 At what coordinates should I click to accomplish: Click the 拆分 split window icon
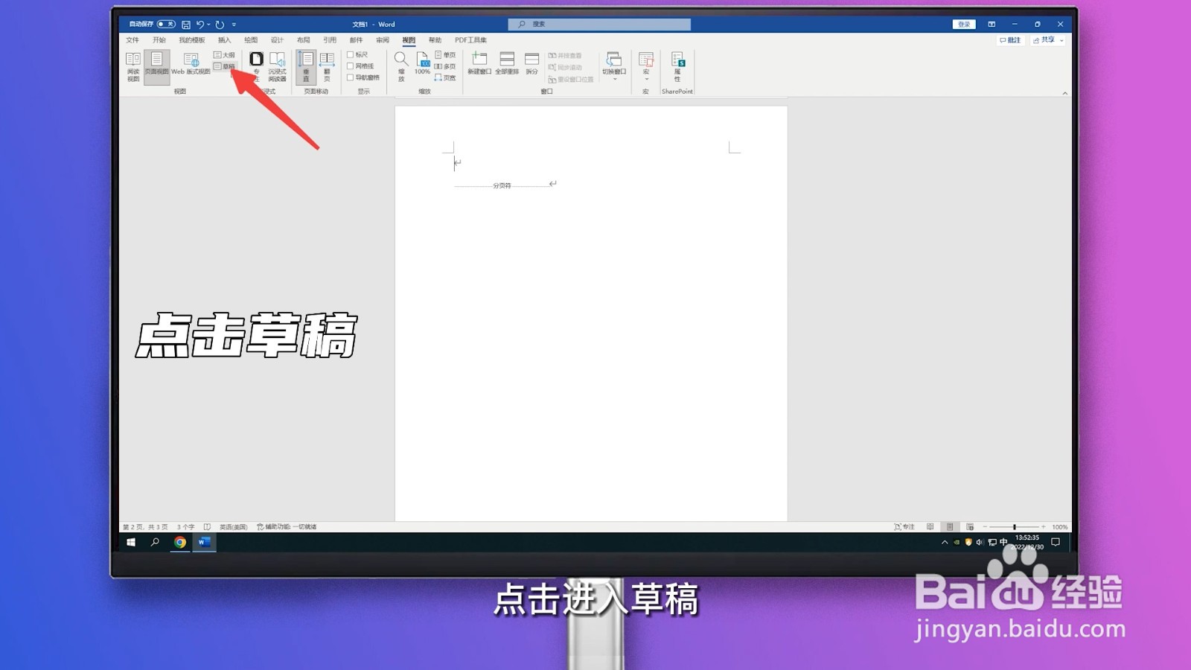532,63
